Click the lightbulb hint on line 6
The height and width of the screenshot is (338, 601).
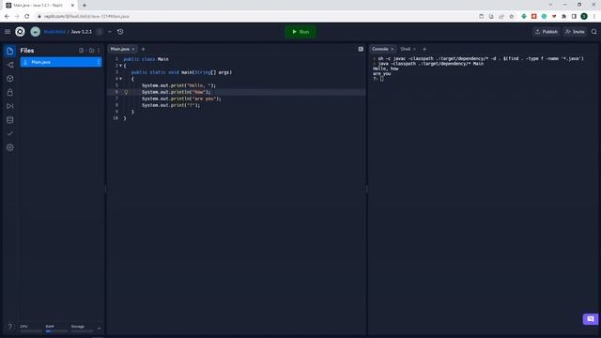126,92
